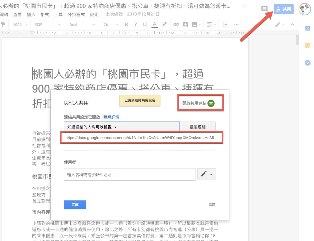
Task: Click the 與他人共用 dialog title
Action: 76,103
